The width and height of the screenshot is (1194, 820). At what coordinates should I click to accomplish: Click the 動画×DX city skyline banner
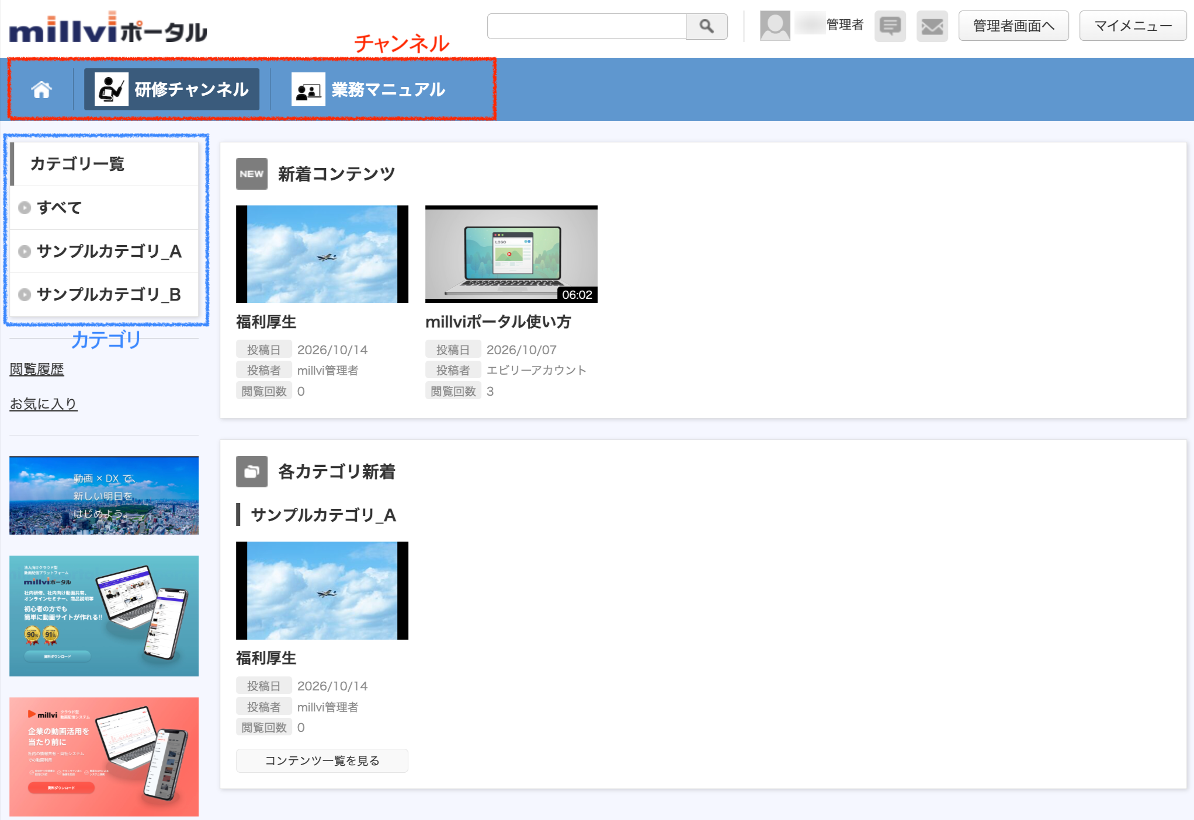point(104,496)
